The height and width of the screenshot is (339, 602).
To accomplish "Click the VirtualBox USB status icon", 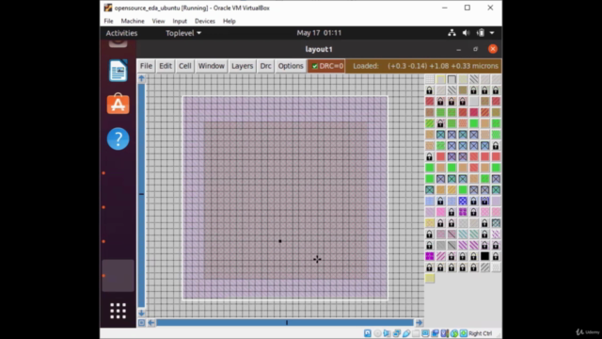I will point(406,333).
